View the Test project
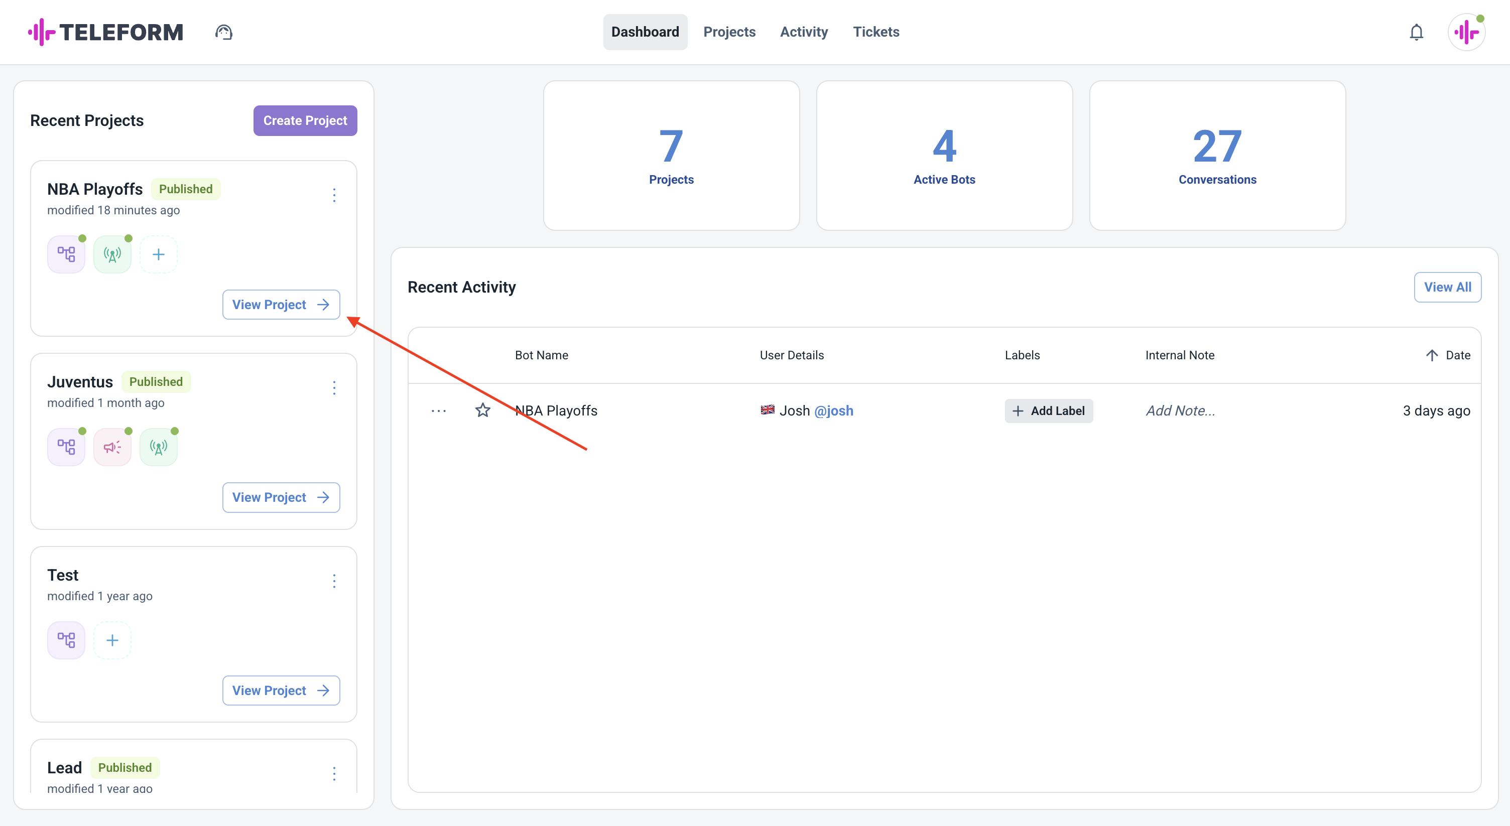Viewport: 1510px width, 826px height. (x=281, y=691)
